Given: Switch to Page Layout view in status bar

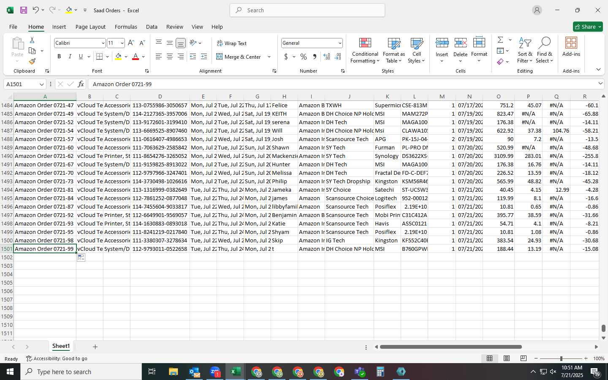Looking at the screenshot, I should click(x=506, y=358).
